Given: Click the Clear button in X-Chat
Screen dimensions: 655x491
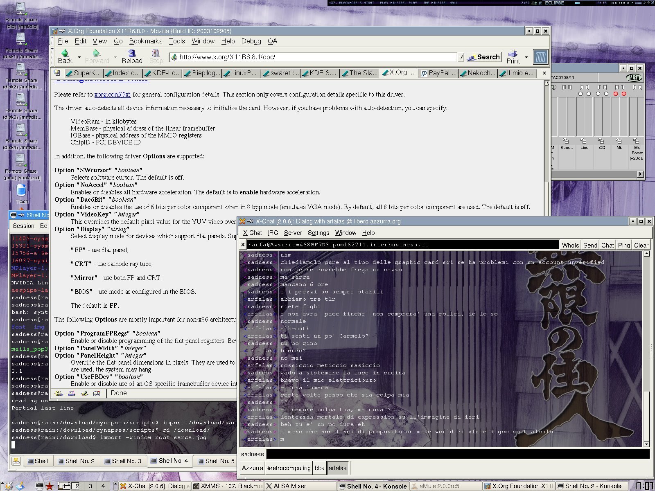Looking at the screenshot, I should 641,245.
